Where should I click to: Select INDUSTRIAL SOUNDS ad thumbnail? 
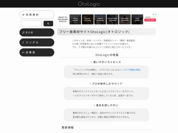click(x=112, y=19)
